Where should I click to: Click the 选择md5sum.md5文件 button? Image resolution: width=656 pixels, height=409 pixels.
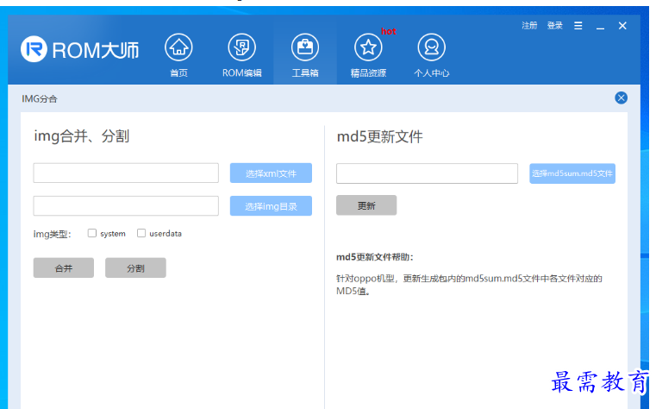coord(572,173)
